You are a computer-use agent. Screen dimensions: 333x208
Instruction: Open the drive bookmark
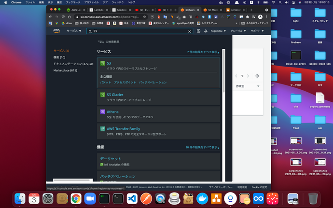pos(67,23)
